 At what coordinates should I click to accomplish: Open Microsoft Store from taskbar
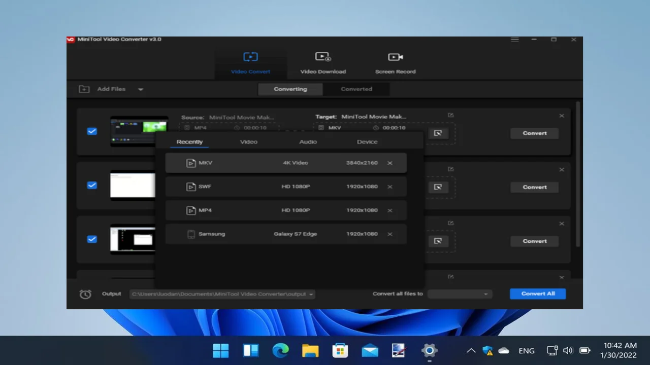tap(340, 350)
